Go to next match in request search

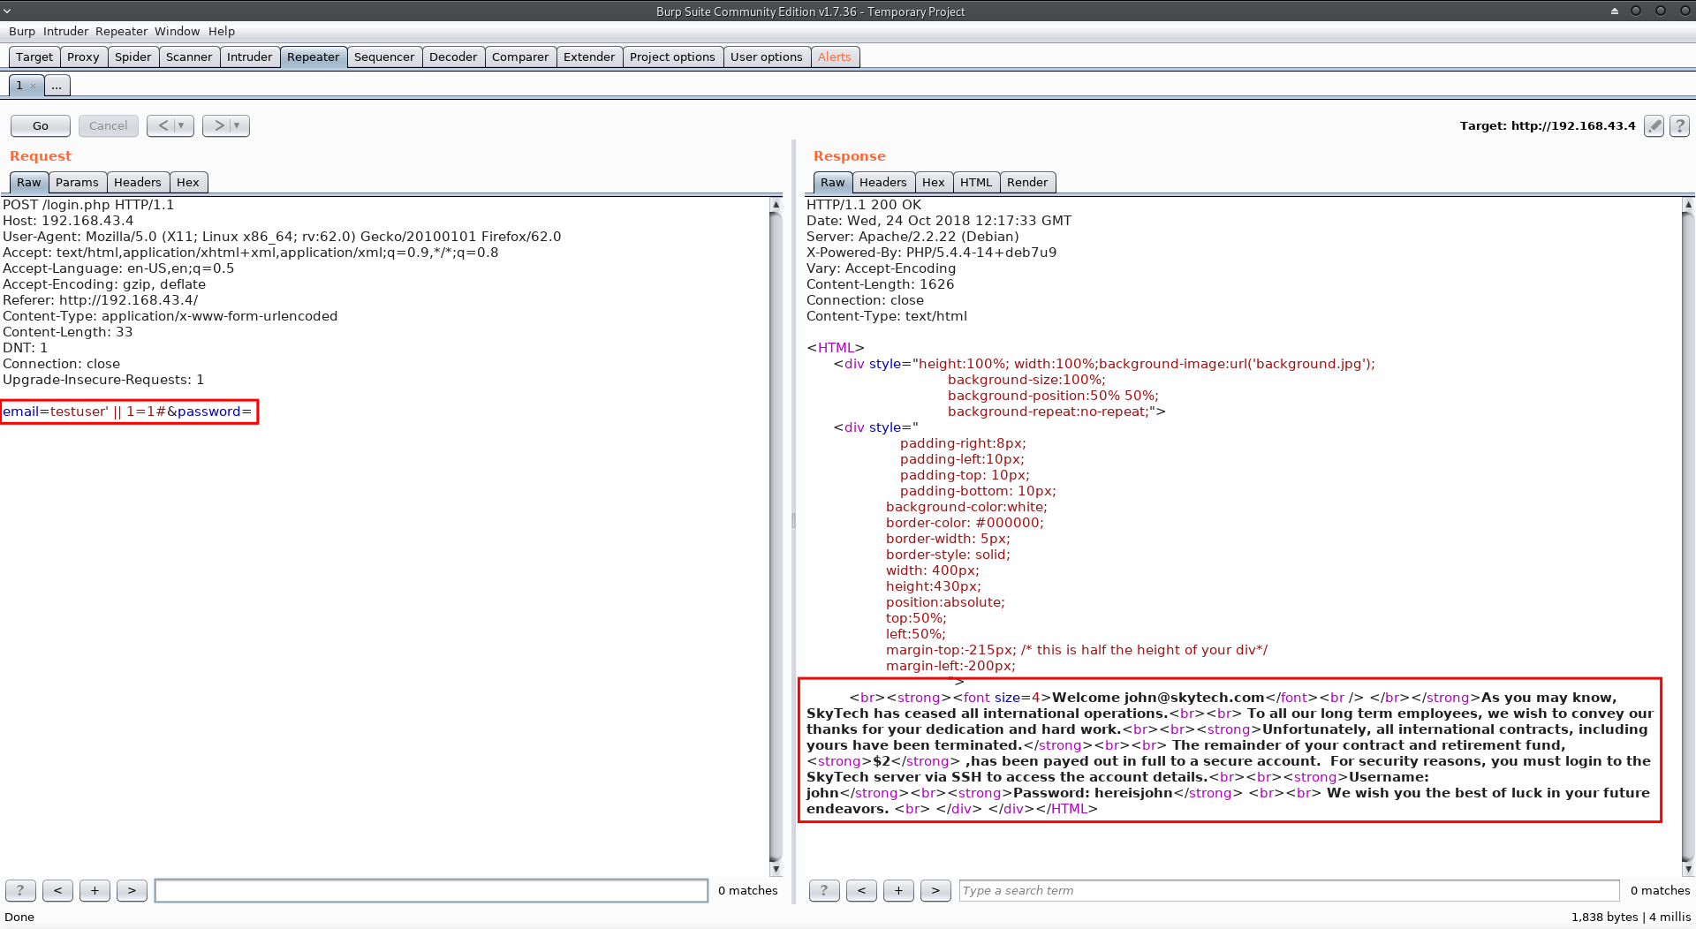pyautogui.click(x=132, y=890)
